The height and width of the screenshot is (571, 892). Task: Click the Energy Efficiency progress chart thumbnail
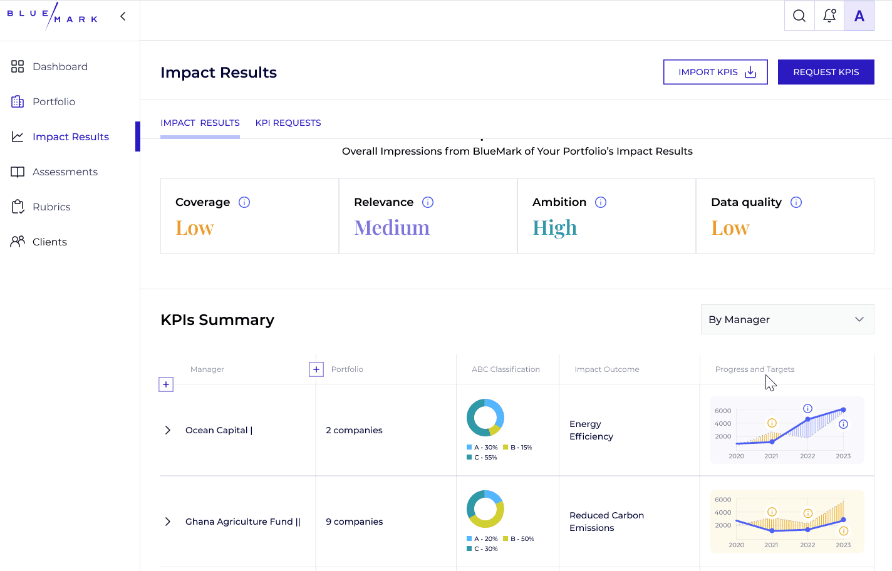tap(787, 430)
